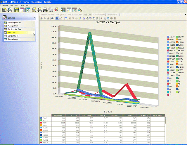Click the Samples panel header icon
This screenshot has height=145, width=187.
[x=5, y=17]
